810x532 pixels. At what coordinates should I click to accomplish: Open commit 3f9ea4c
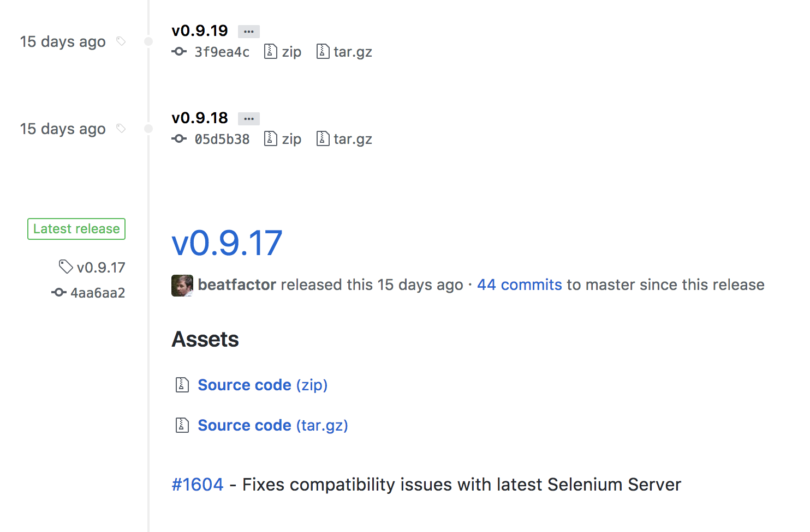click(222, 52)
